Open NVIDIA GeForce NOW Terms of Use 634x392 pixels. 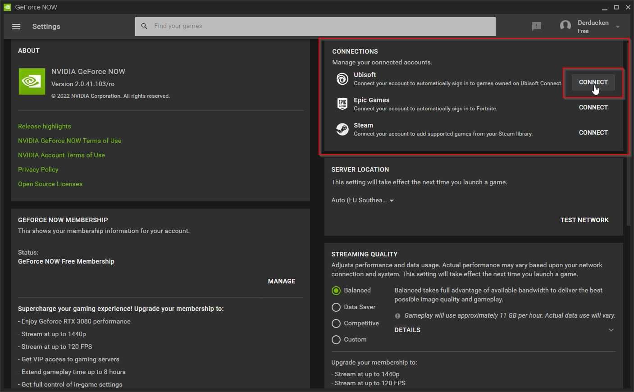pos(70,141)
